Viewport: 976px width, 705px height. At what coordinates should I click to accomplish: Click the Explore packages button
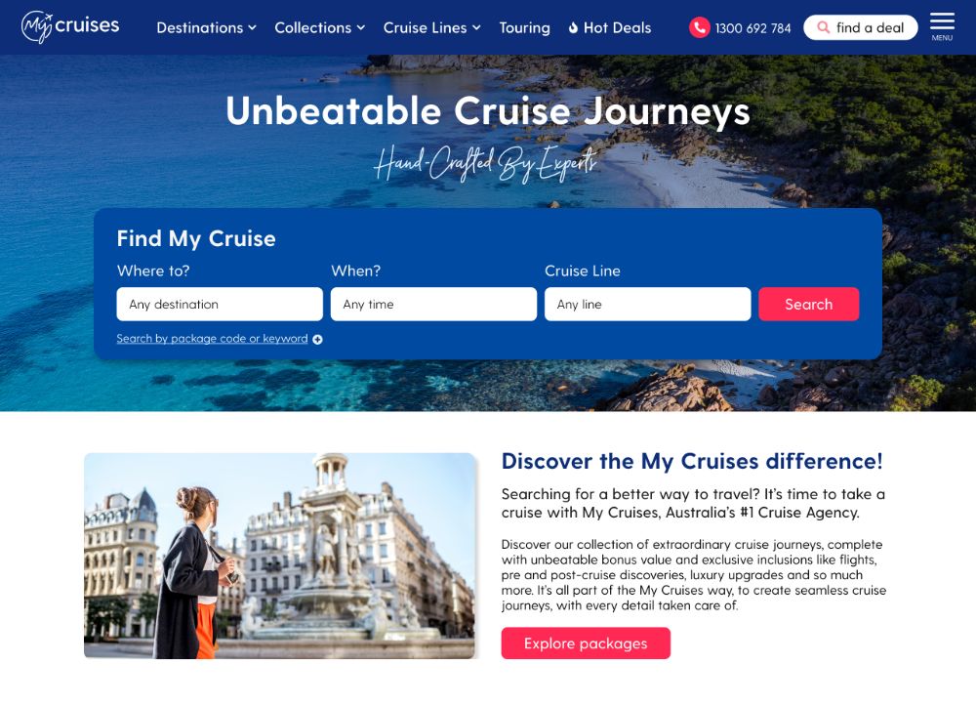(586, 643)
